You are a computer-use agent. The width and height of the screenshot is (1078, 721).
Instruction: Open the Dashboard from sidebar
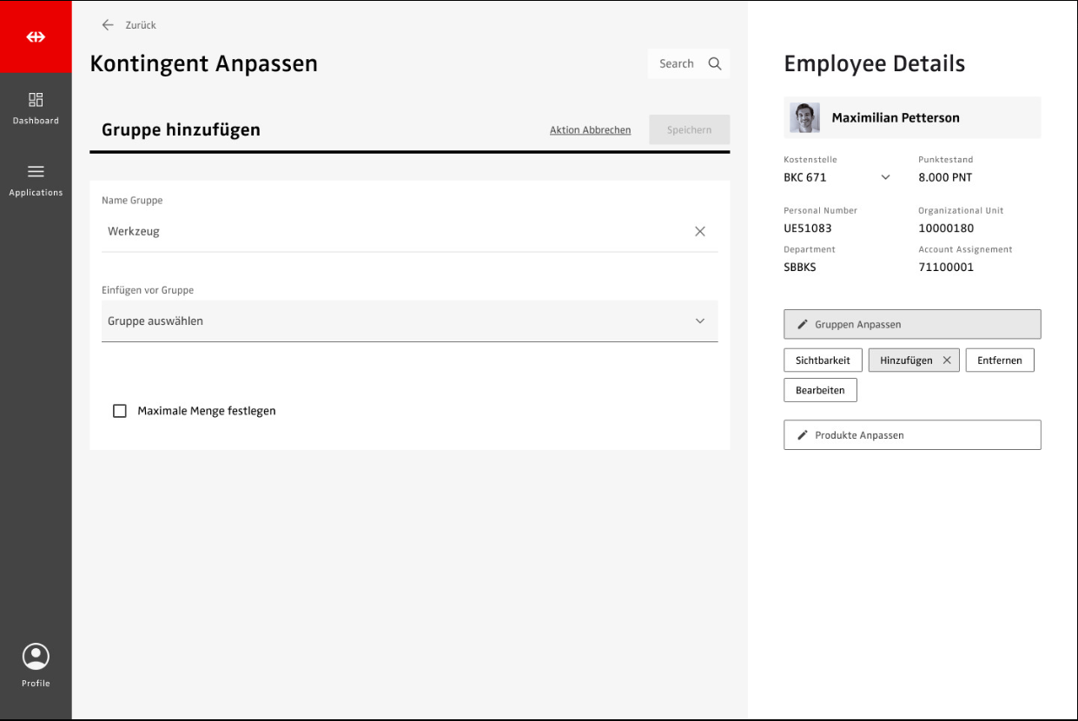36,108
